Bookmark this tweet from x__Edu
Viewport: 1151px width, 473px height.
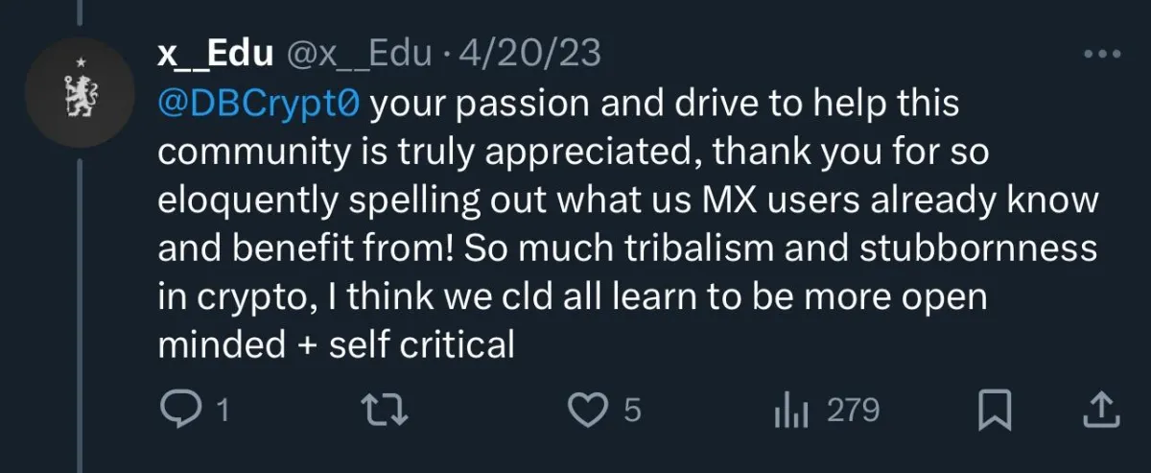pos(995,412)
